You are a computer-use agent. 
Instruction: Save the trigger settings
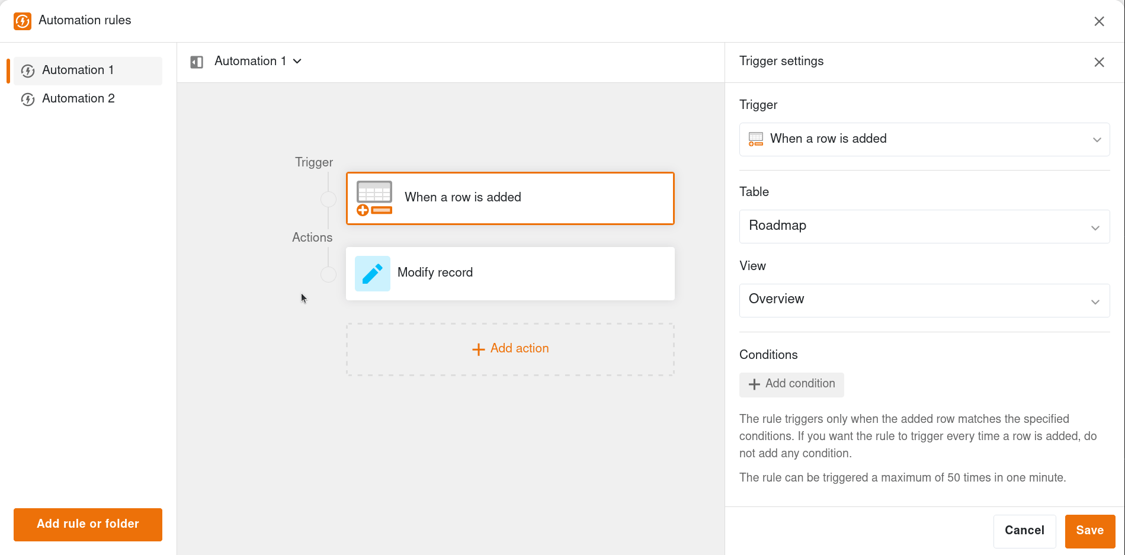(1089, 530)
